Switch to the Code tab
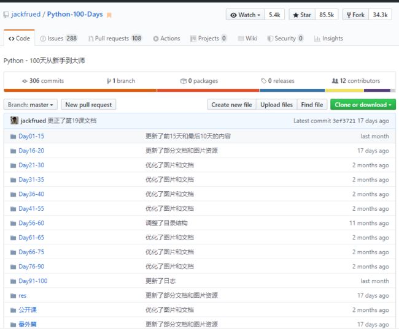399x329 pixels. 19,39
